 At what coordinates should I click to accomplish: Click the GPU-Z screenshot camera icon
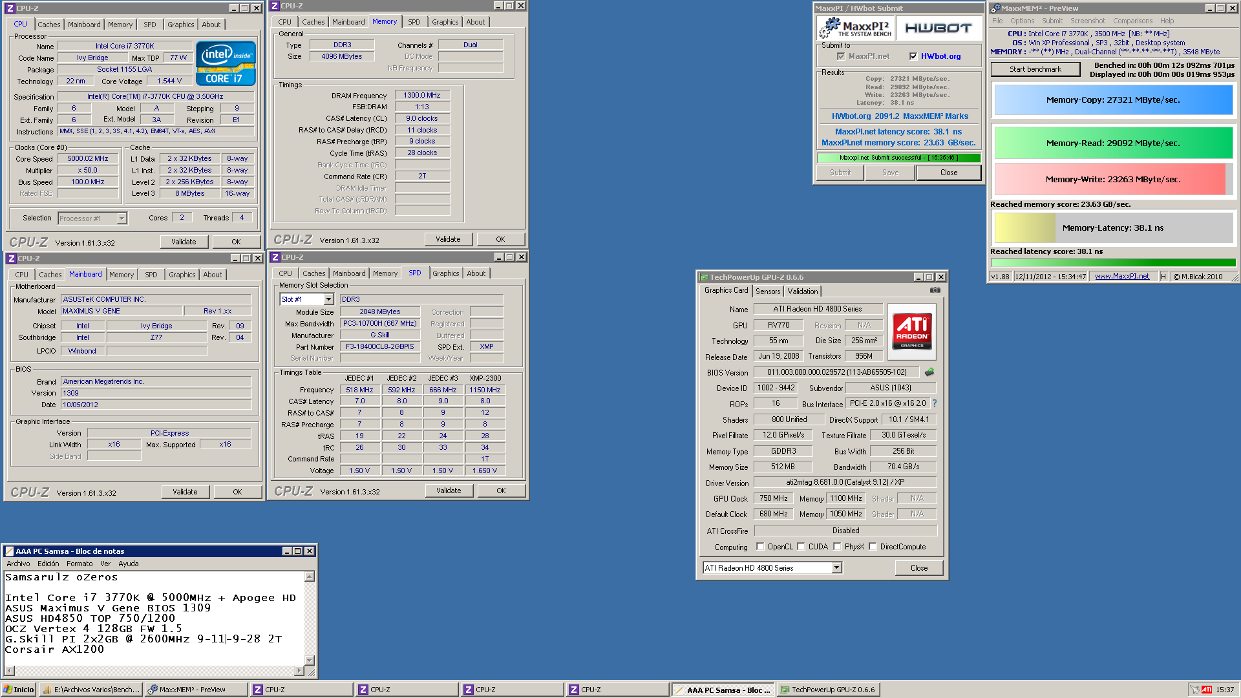[935, 290]
